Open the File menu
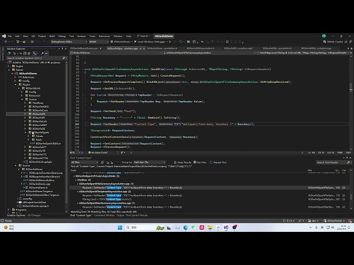 (10, 36)
